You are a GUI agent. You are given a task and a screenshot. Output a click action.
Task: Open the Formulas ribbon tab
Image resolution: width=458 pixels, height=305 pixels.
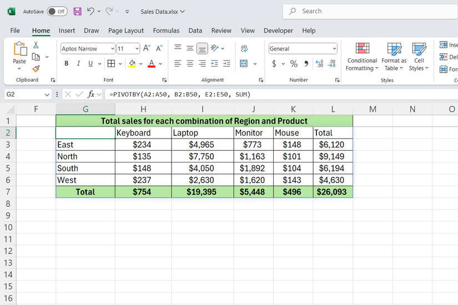click(x=166, y=30)
